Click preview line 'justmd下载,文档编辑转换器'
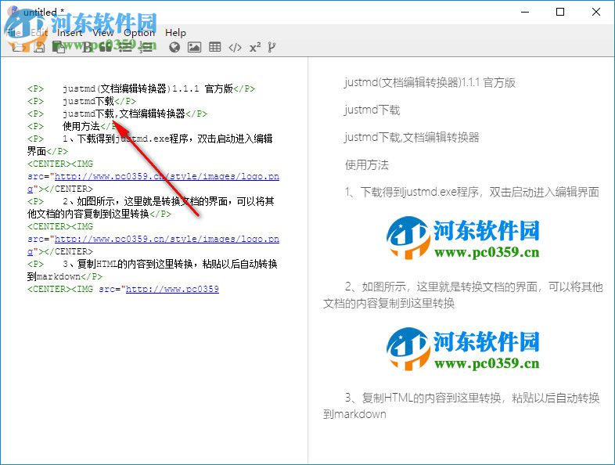 412,137
